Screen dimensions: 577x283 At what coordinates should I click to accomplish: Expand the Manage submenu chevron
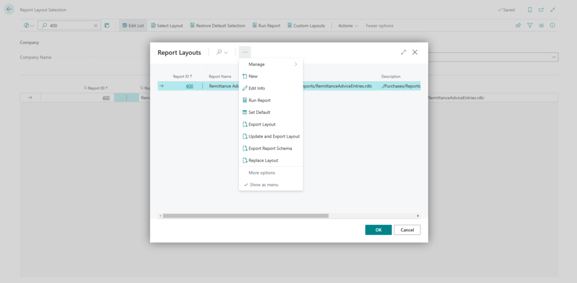pos(295,64)
